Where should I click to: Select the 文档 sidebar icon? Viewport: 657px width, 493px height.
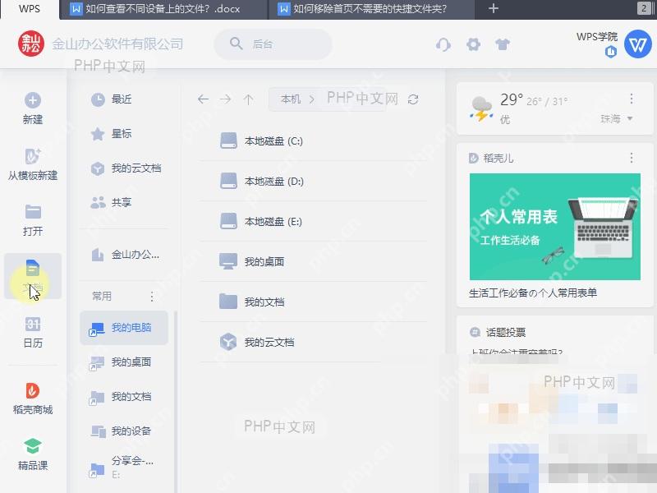33,268
